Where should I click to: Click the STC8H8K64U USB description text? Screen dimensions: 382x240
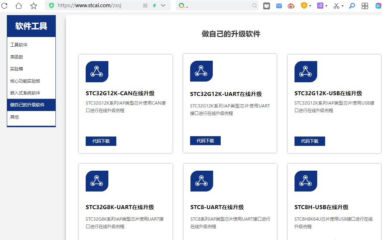(x=333, y=223)
